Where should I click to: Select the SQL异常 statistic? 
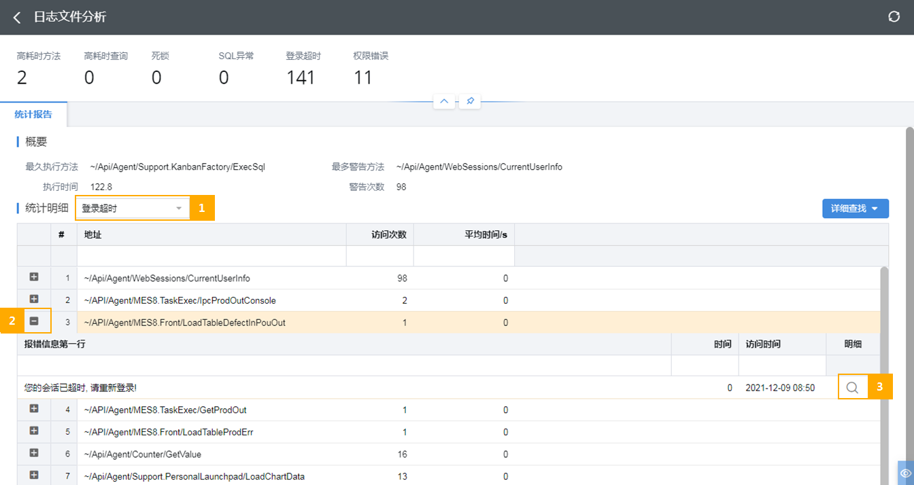pos(236,69)
